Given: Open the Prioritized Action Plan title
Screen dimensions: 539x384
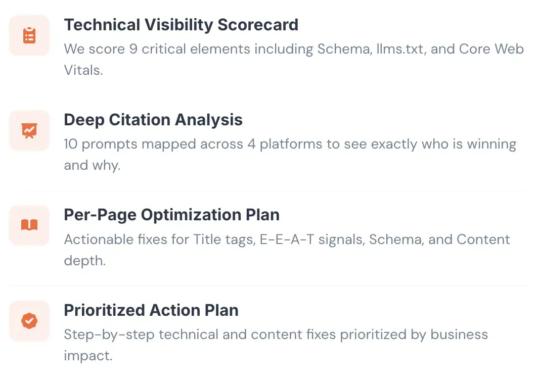Looking at the screenshot, I should (x=151, y=310).
